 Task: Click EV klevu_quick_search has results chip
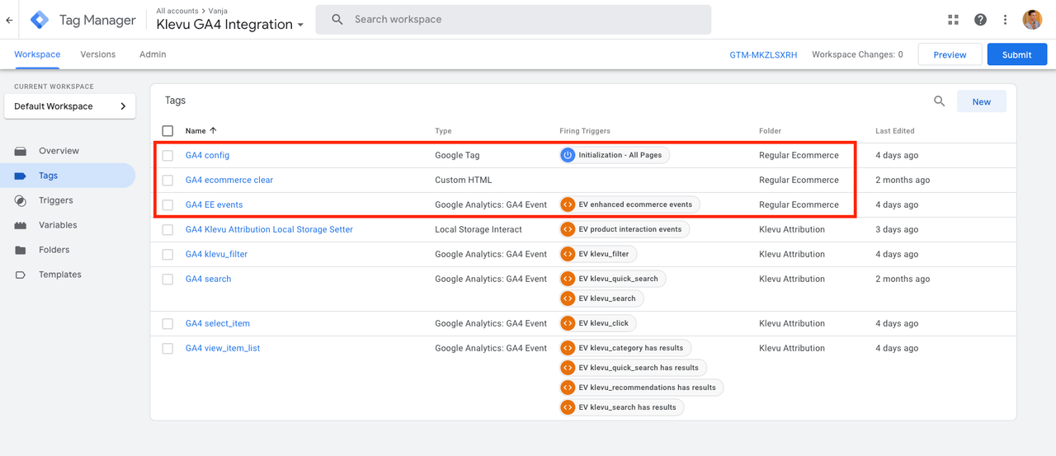633,368
